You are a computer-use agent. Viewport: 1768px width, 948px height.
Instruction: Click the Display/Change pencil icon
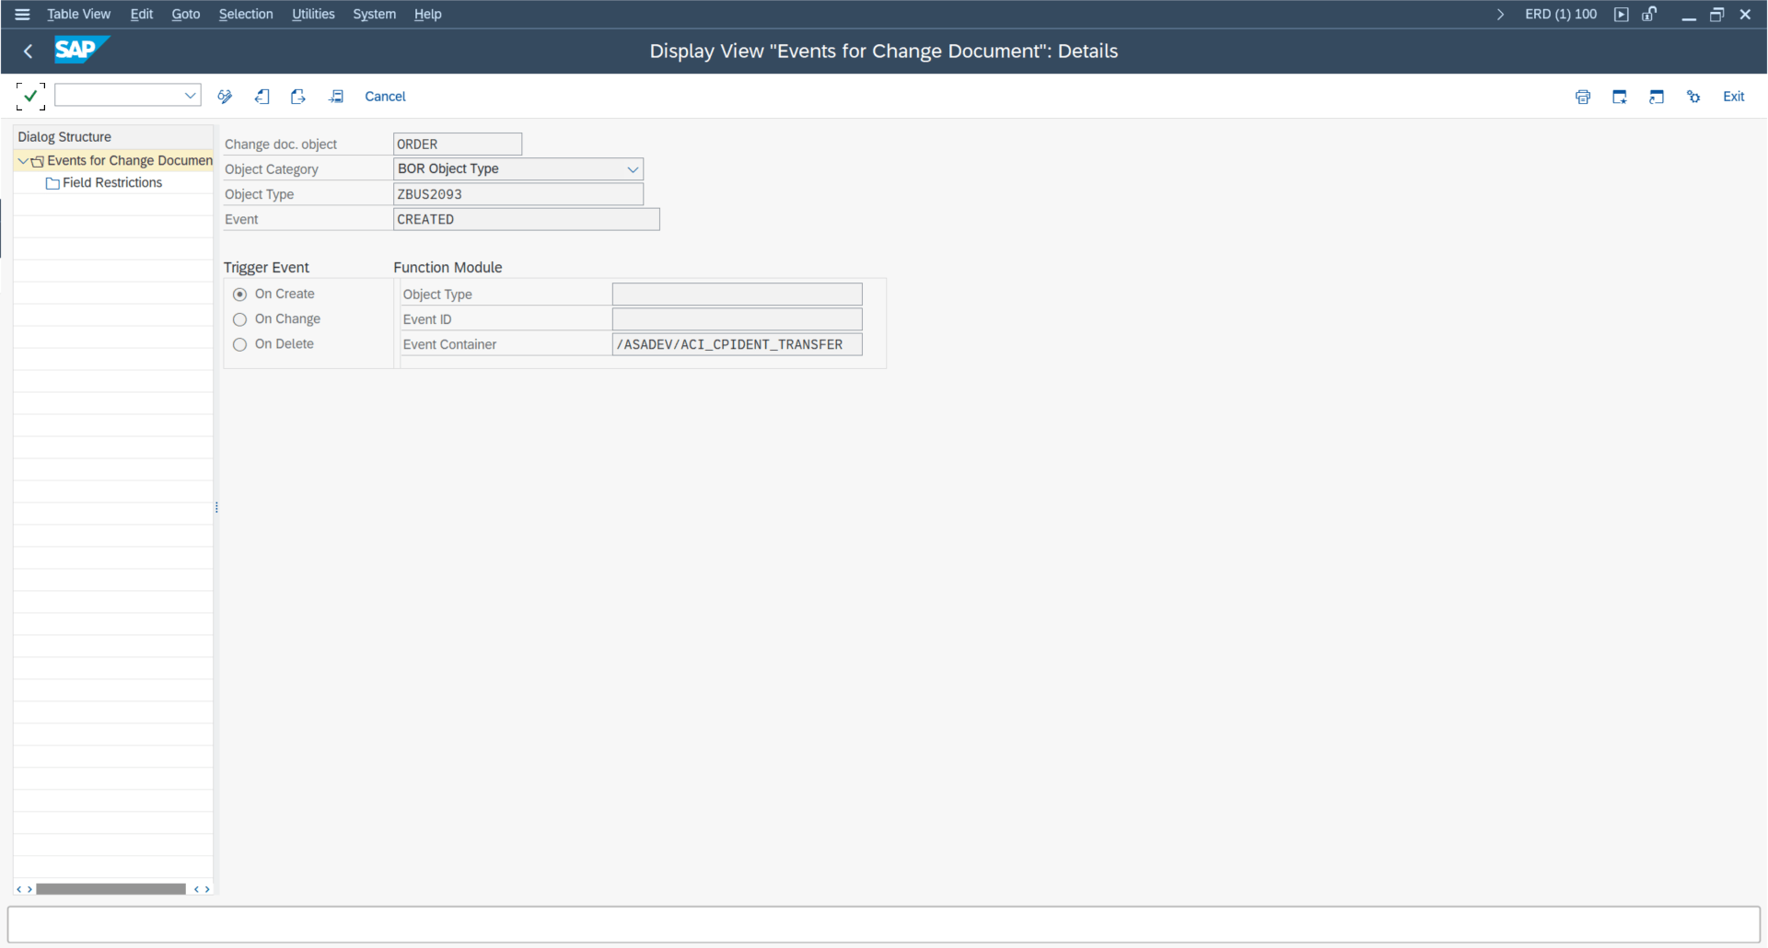(x=225, y=97)
